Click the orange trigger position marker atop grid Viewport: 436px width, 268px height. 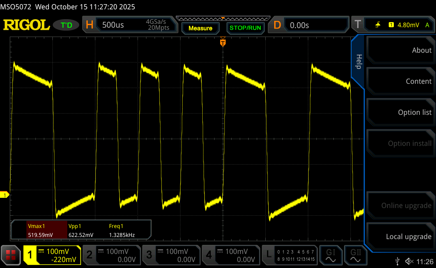point(223,43)
